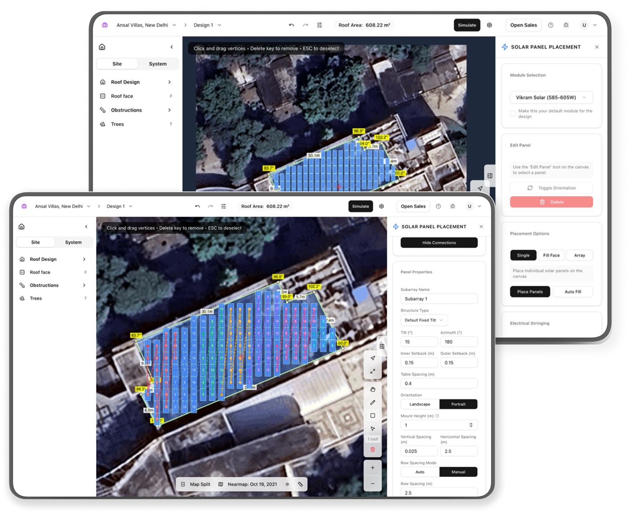Viewport: 633px width, 514px height.
Task: Select Landscape orientation
Action: coord(420,404)
